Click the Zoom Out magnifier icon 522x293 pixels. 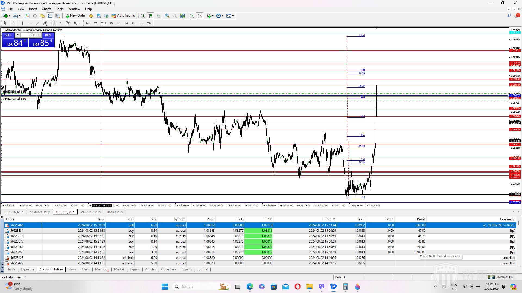pyautogui.click(x=175, y=16)
